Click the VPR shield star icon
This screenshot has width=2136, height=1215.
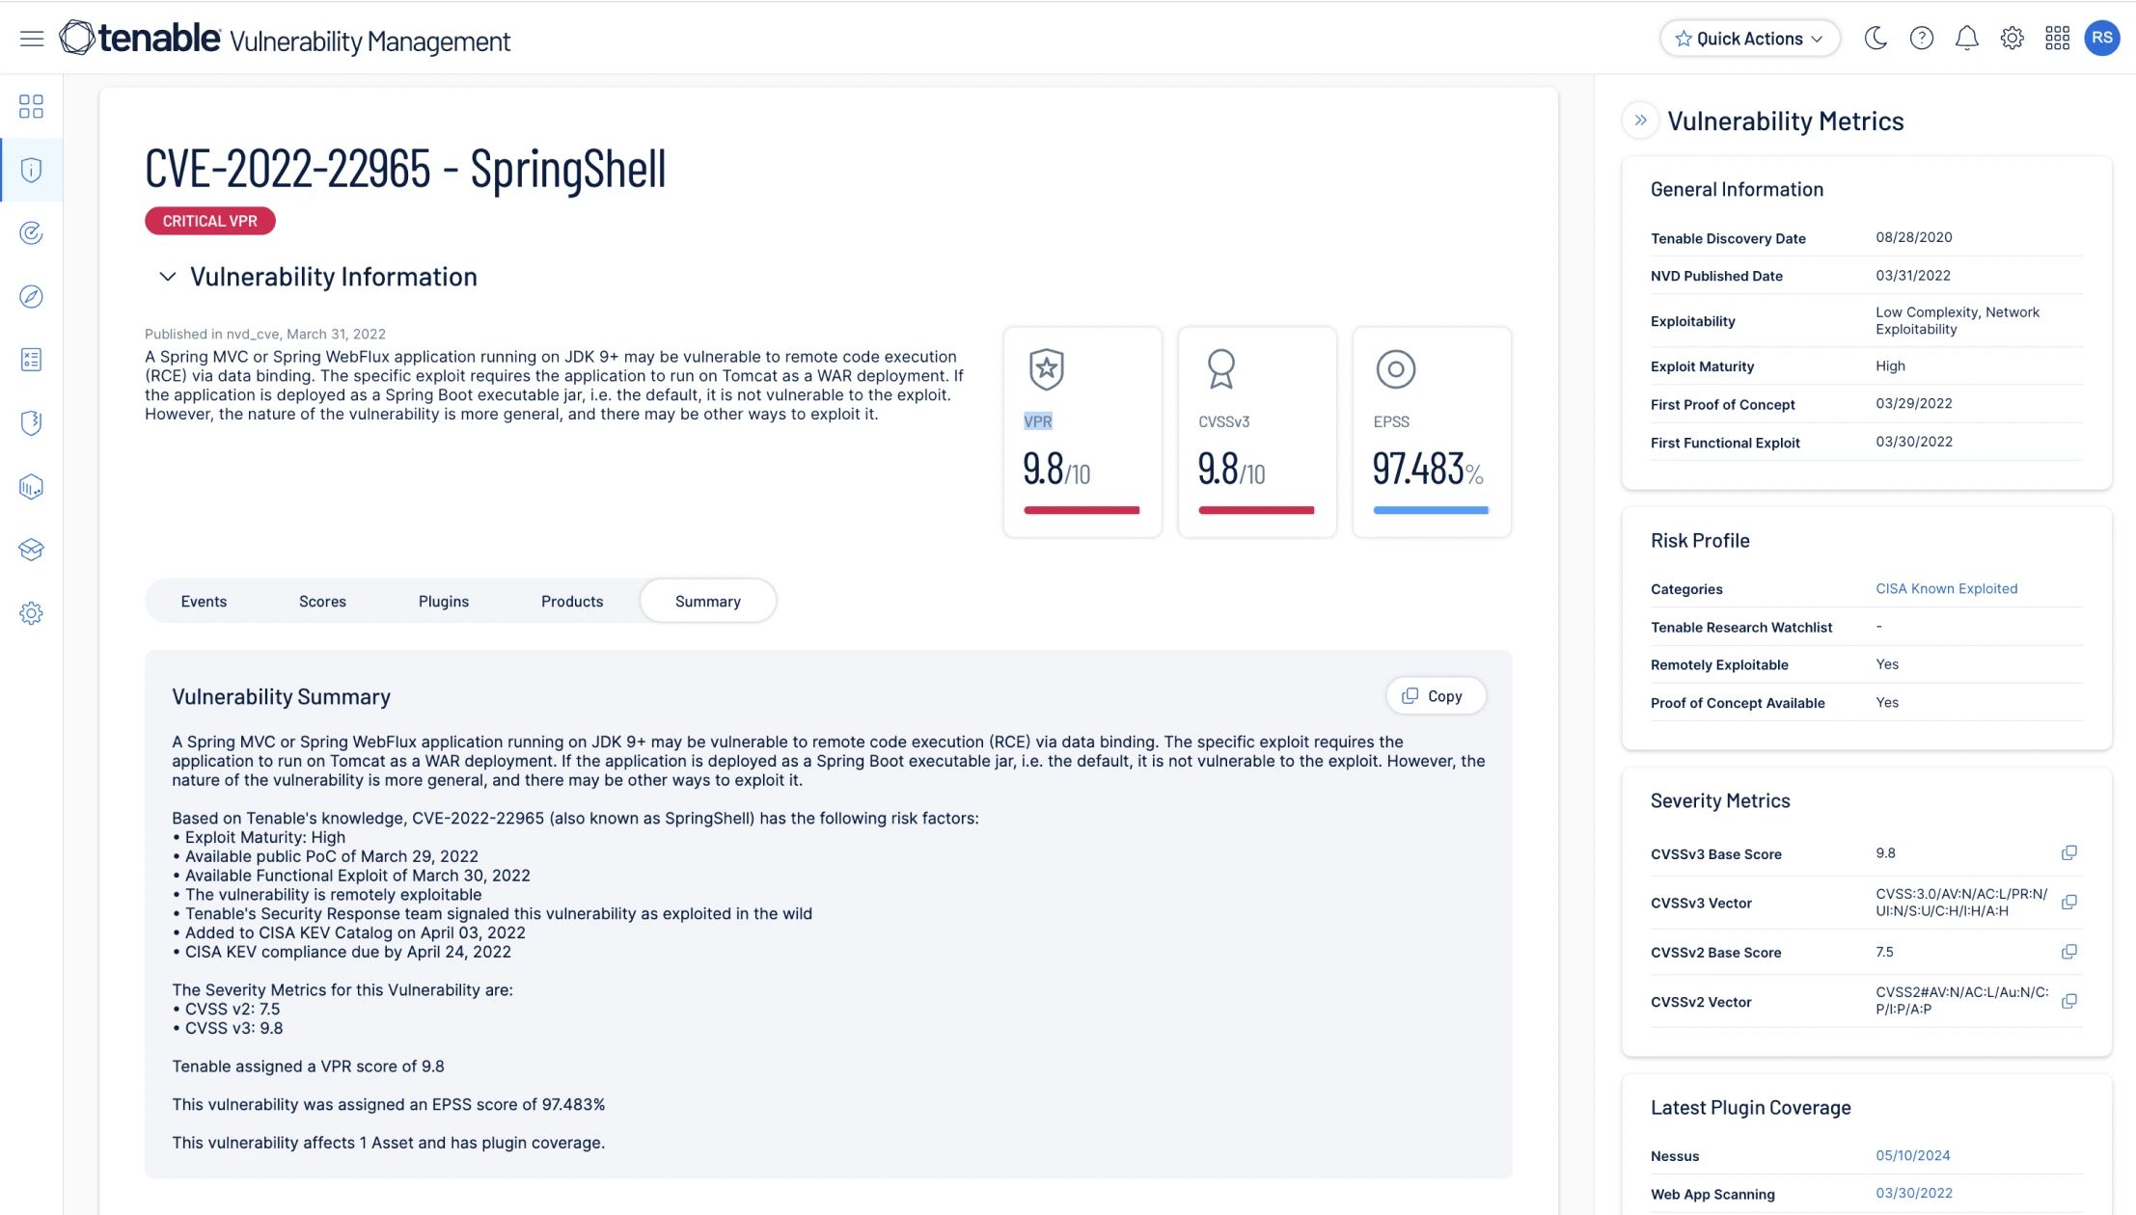[1046, 368]
